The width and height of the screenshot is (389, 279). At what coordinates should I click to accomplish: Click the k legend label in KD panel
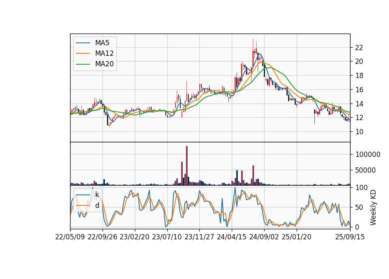click(x=97, y=194)
